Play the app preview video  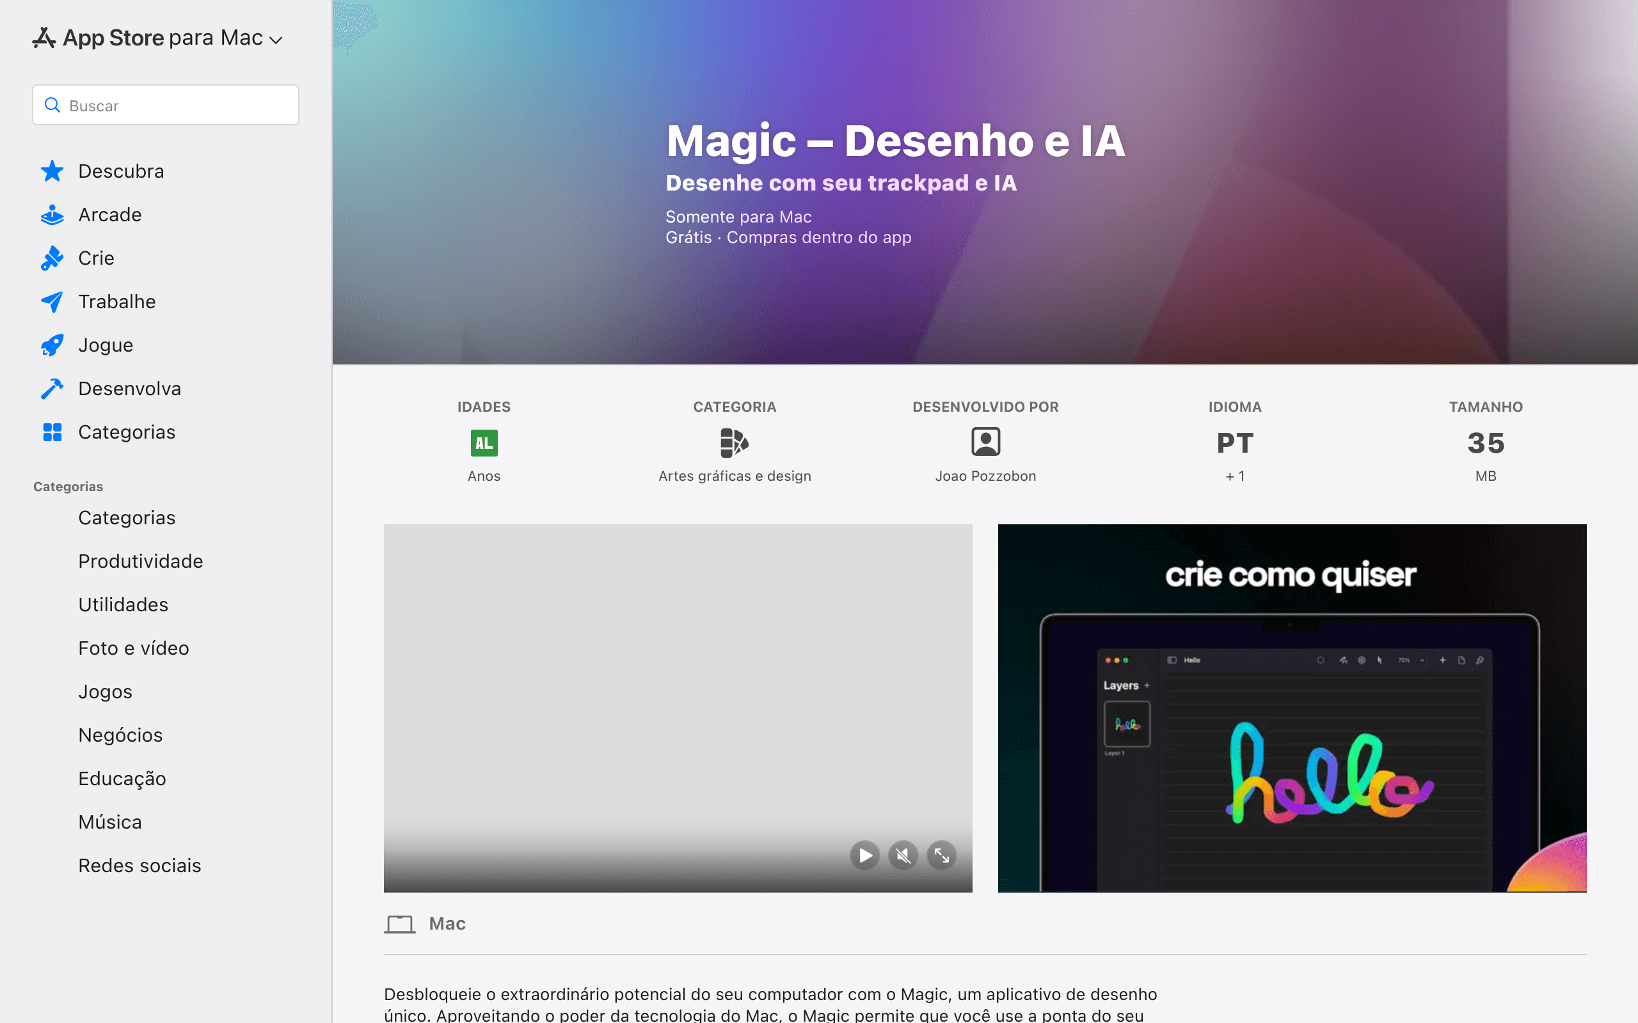click(865, 855)
